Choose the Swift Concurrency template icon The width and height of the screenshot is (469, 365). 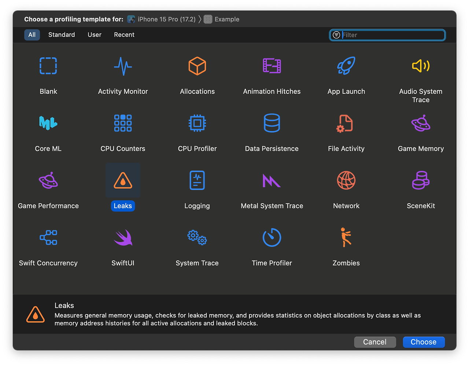(x=48, y=237)
